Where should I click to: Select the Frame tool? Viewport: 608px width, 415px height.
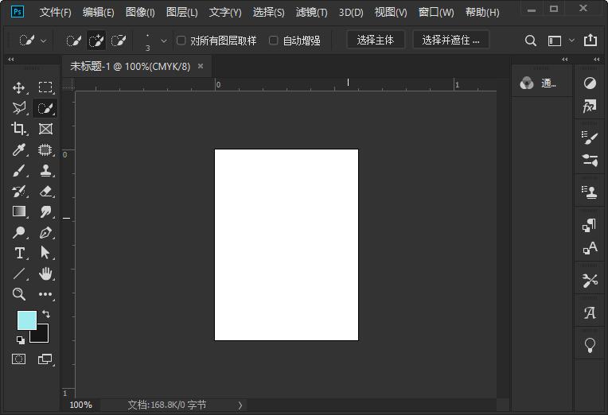coord(45,129)
